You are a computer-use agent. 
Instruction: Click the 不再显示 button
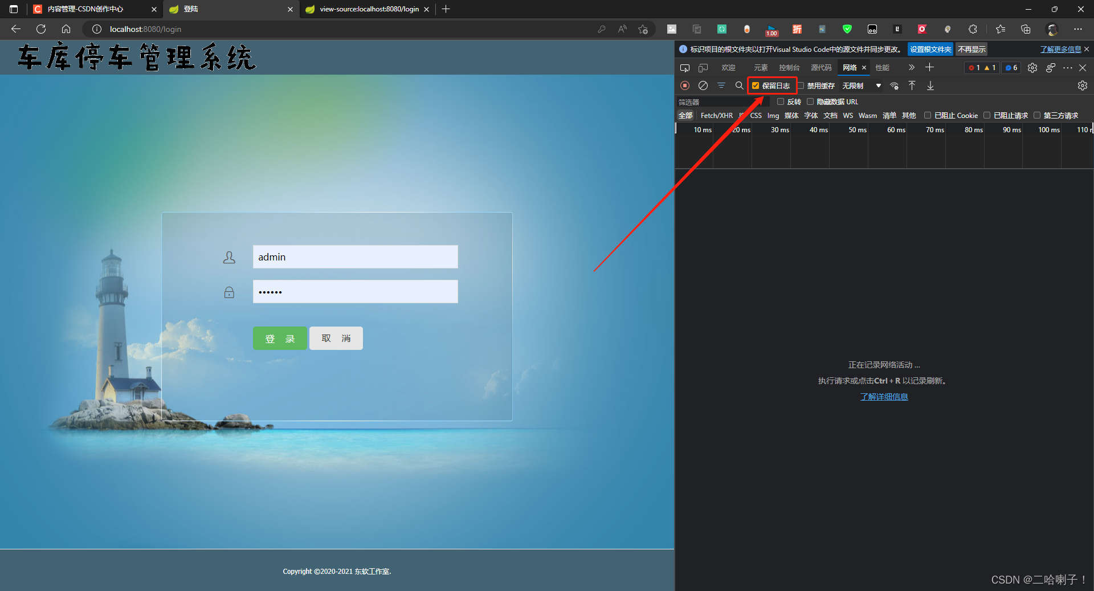[971, 50]
